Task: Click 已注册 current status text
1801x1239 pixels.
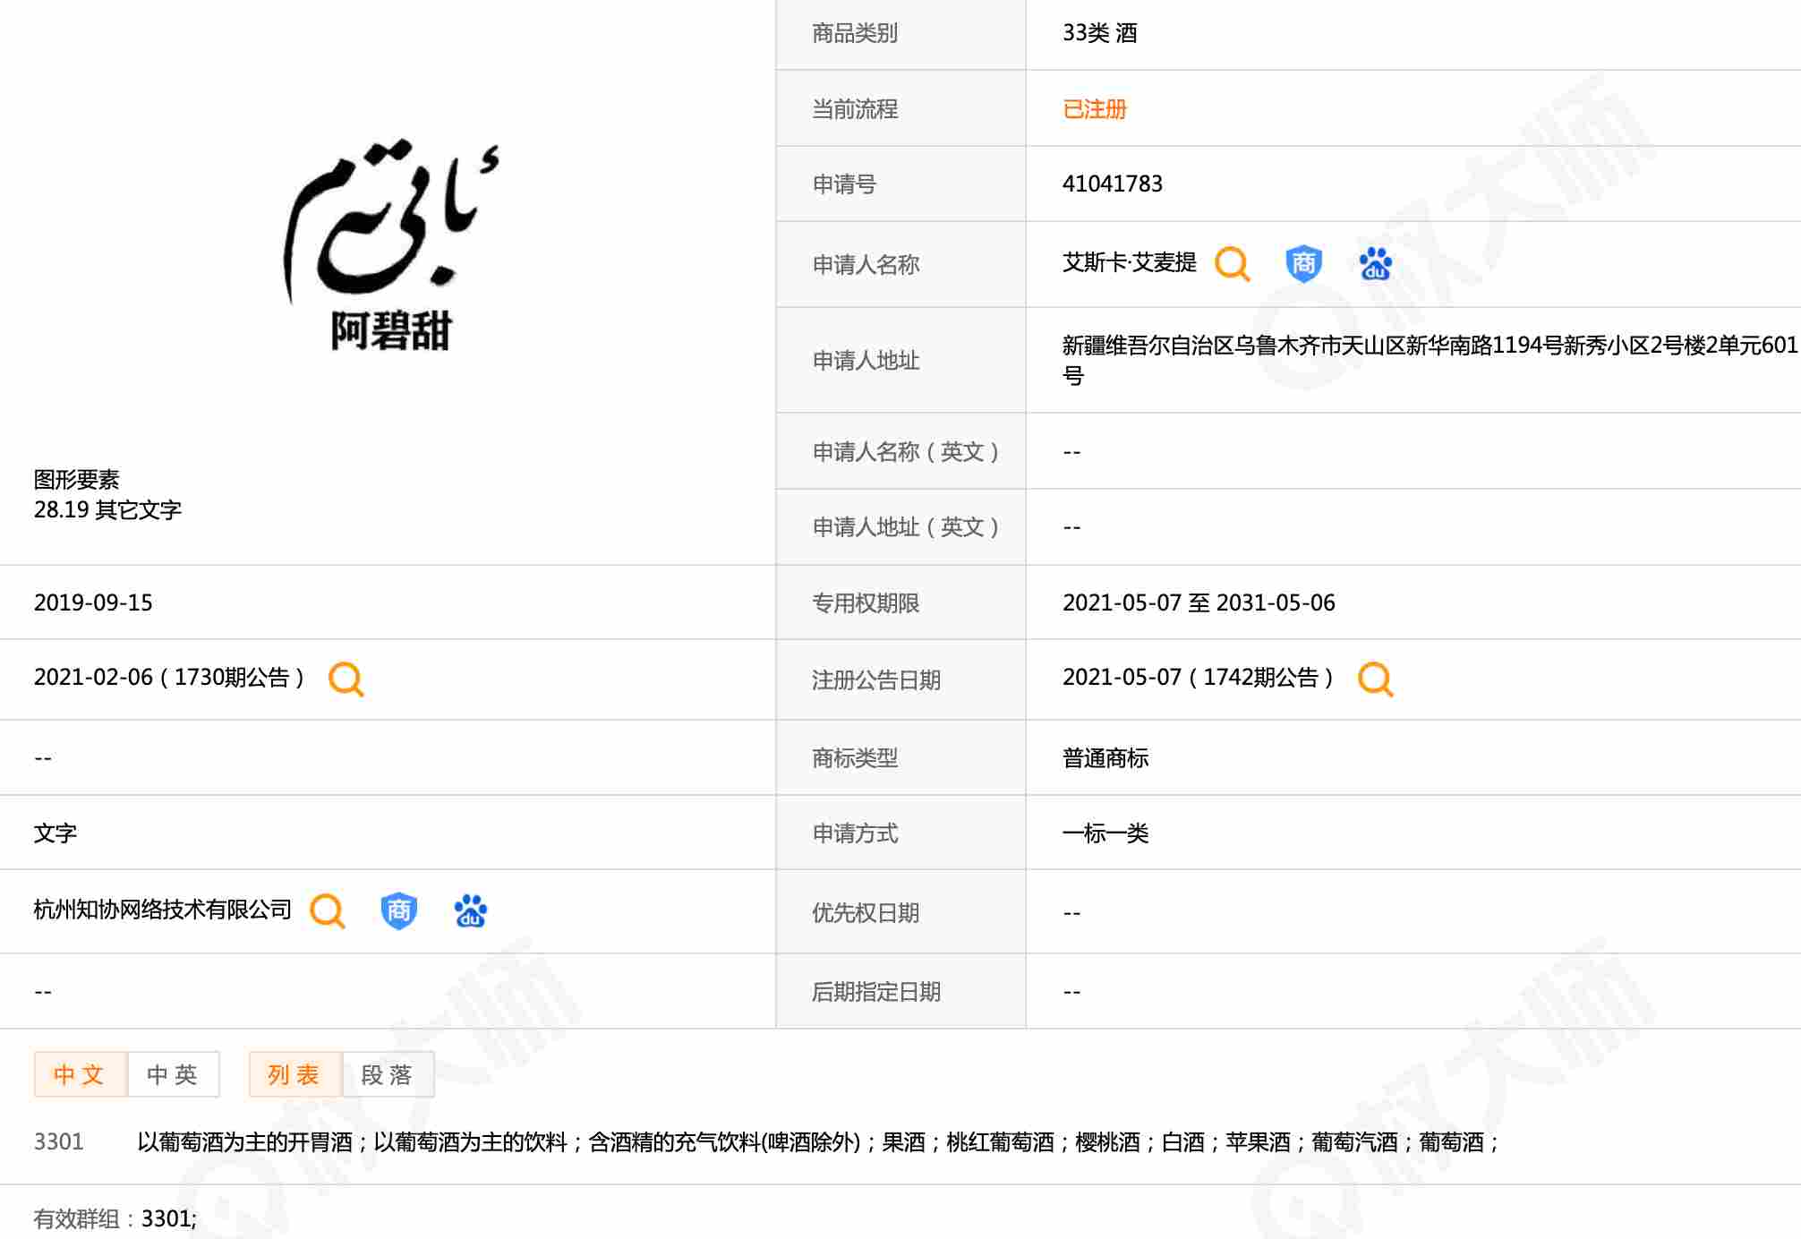Action: click(x=1094, y=109)
